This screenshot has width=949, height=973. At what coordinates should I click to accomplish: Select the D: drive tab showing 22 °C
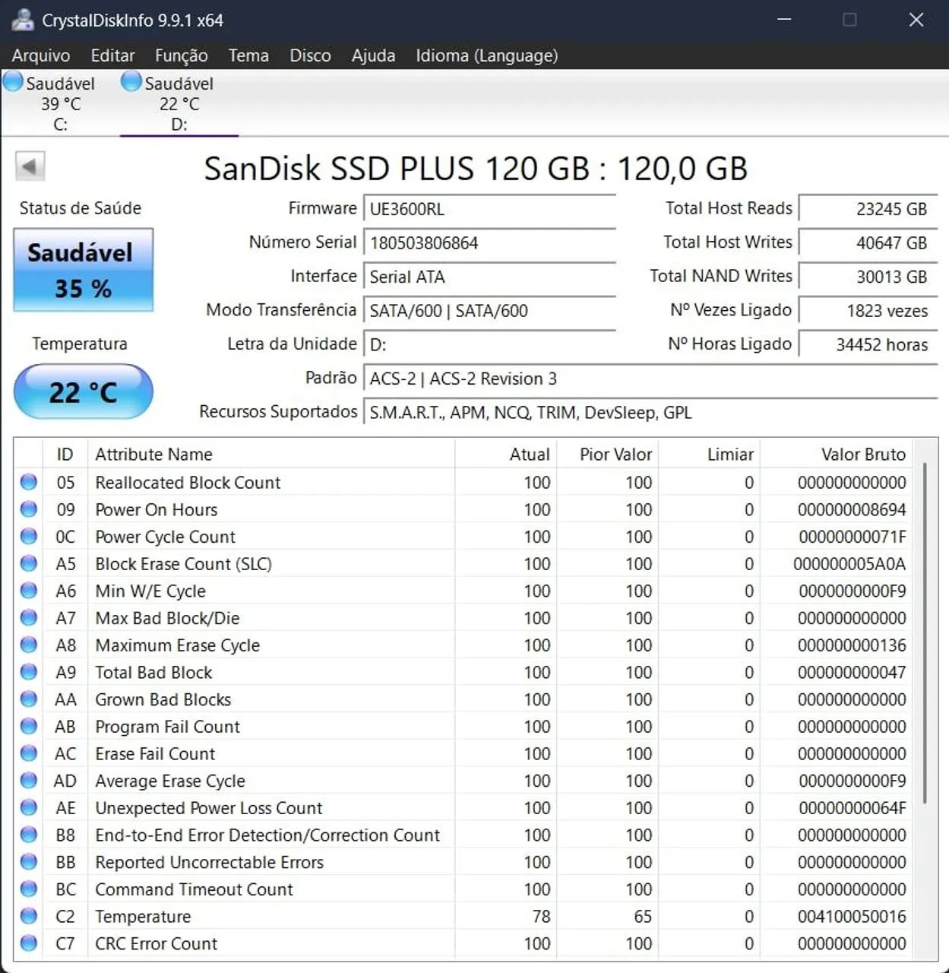point(179,103)
